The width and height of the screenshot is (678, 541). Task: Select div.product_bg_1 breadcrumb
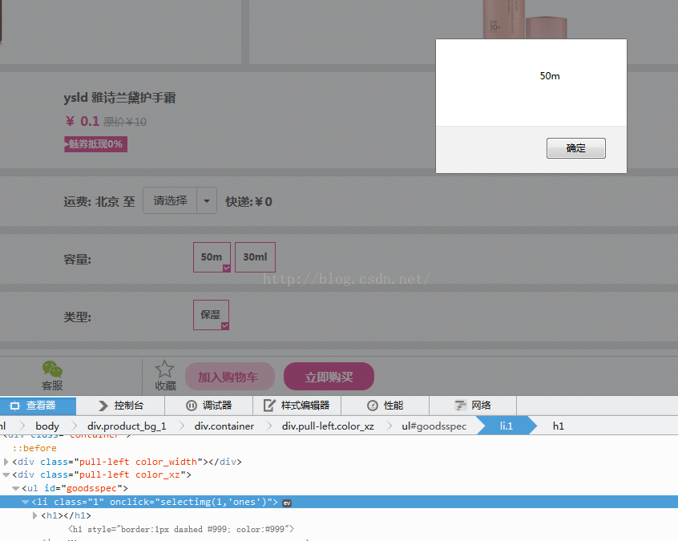[127, 426]
